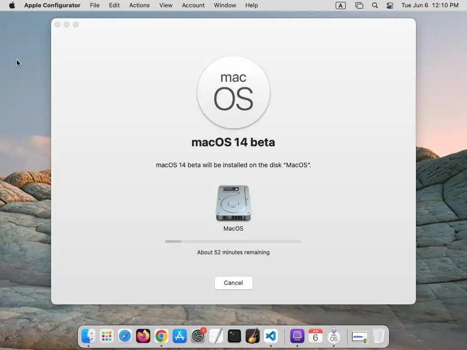Switch to Apple Configurator Dock icon
The height and width of the screenshot is (350, 467).
pyautogui.click(x=297, y=336)
